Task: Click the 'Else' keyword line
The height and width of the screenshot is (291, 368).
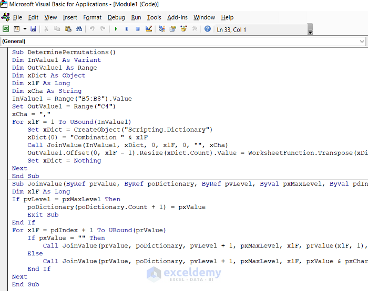Action: [35, 253]
